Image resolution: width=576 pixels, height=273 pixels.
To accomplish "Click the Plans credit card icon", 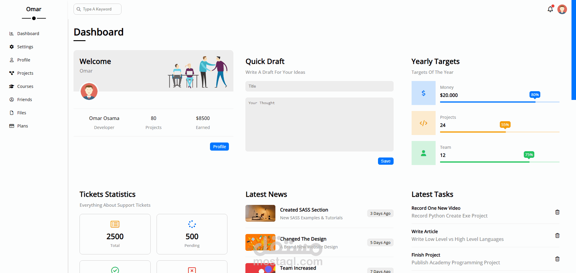I will (12, 126).
